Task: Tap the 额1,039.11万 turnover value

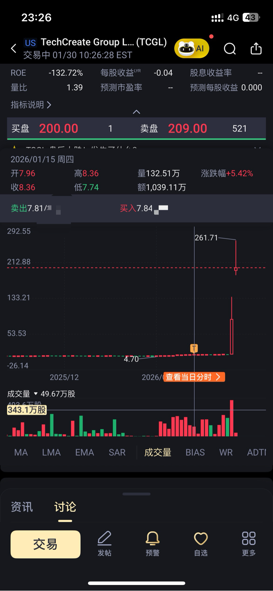Action: [x=162, y=187]
